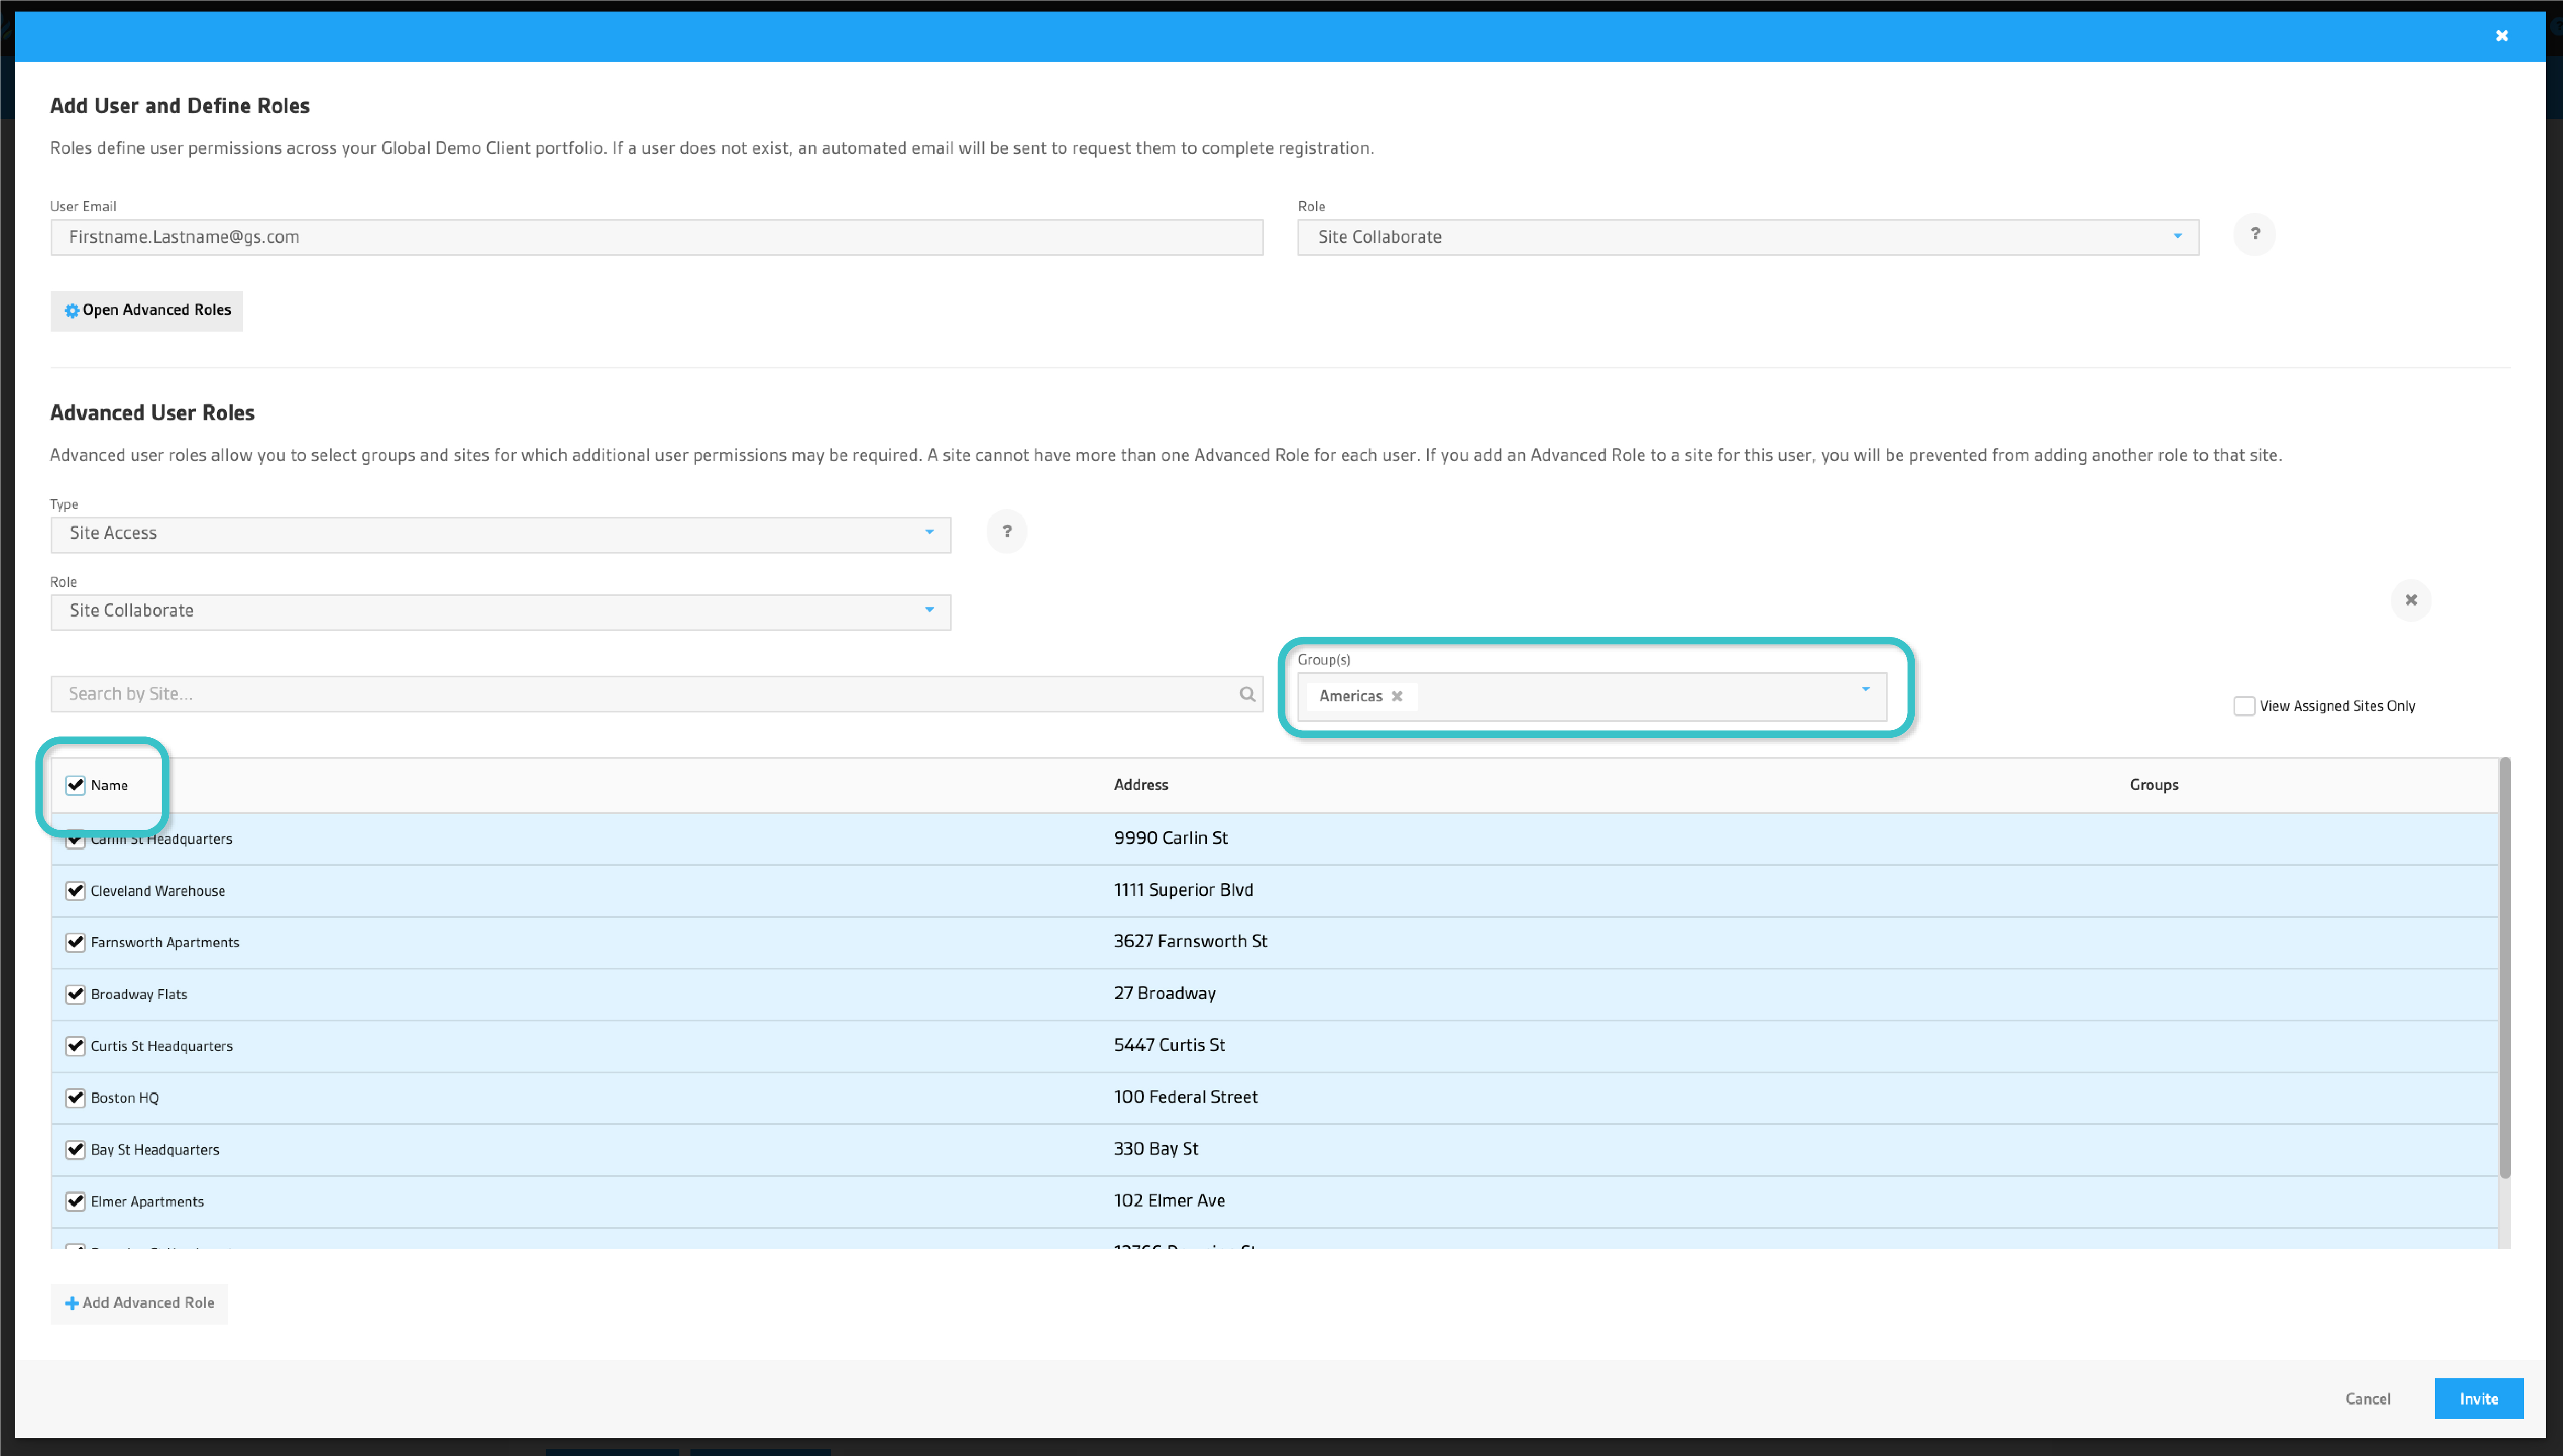Click the 102 Elmer Ave address
This screenshot has height=1456, width=2563.
(x=1169, y=1201)
